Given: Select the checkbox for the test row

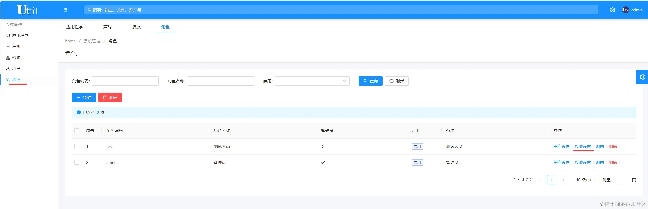Looking at the screenshot, I should point(77,146).
